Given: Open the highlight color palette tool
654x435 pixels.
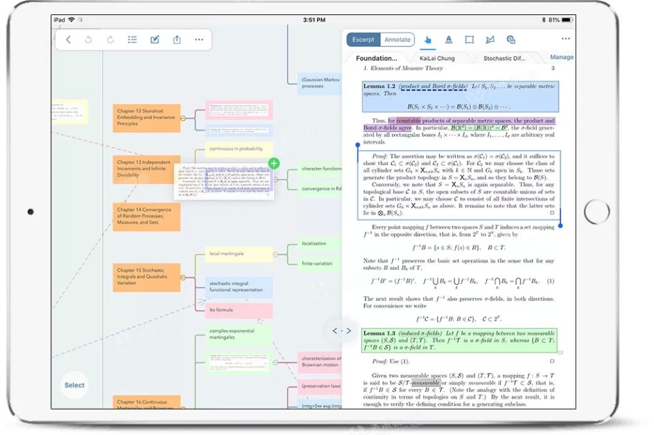Looking at the screenshot, I should [511, 40].
